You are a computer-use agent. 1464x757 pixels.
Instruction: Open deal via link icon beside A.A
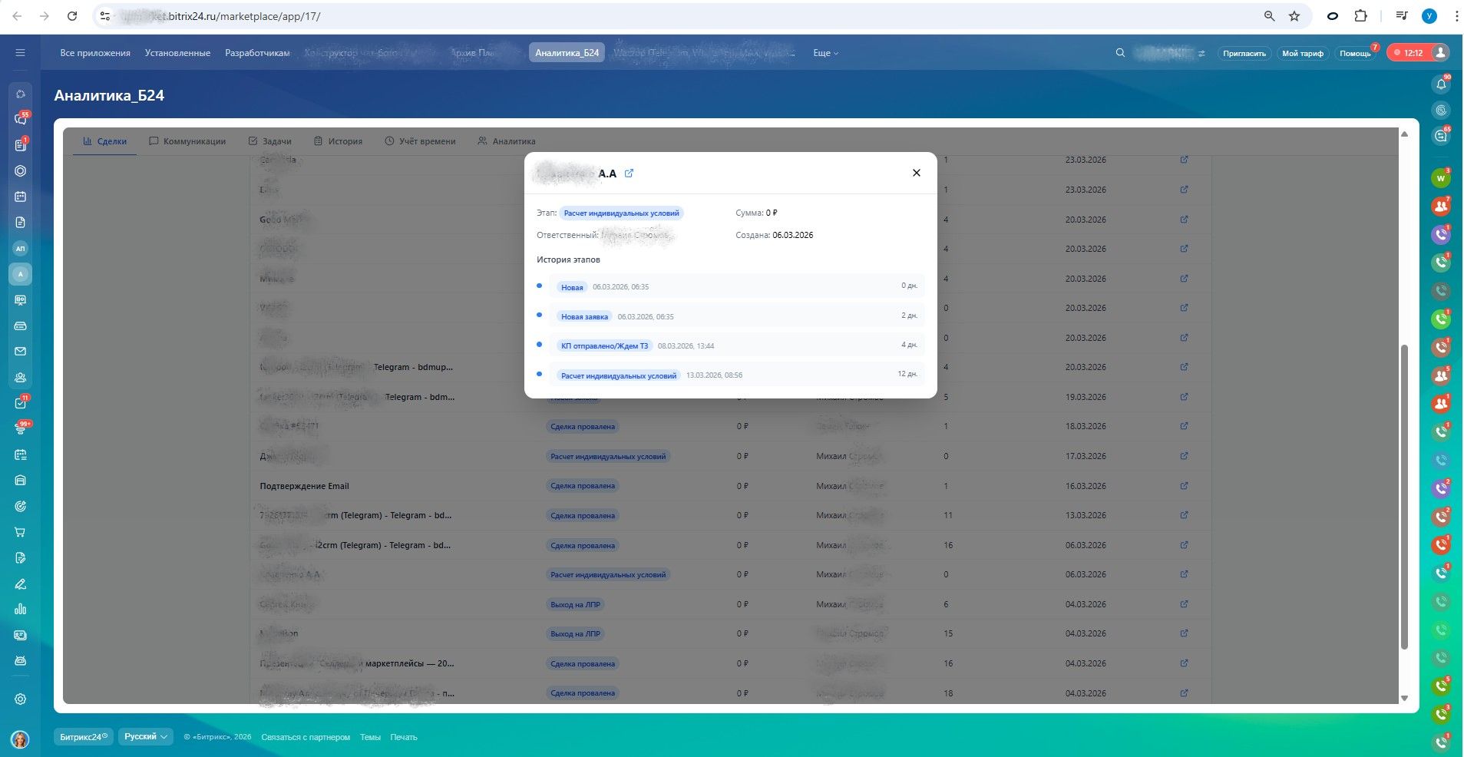tap(629, 174)
